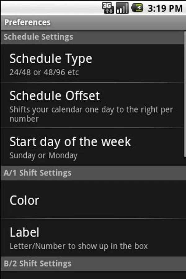Tap the signal strength bars icon

(122, 8)
